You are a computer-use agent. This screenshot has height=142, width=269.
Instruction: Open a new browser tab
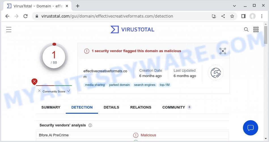78,6
